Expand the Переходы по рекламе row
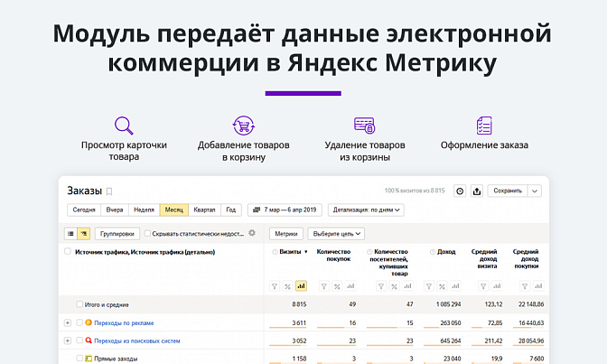607x364 pixels. point(68,322)
